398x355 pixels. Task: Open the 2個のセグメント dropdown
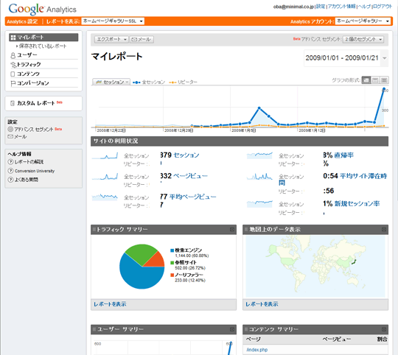pos(363,39)
